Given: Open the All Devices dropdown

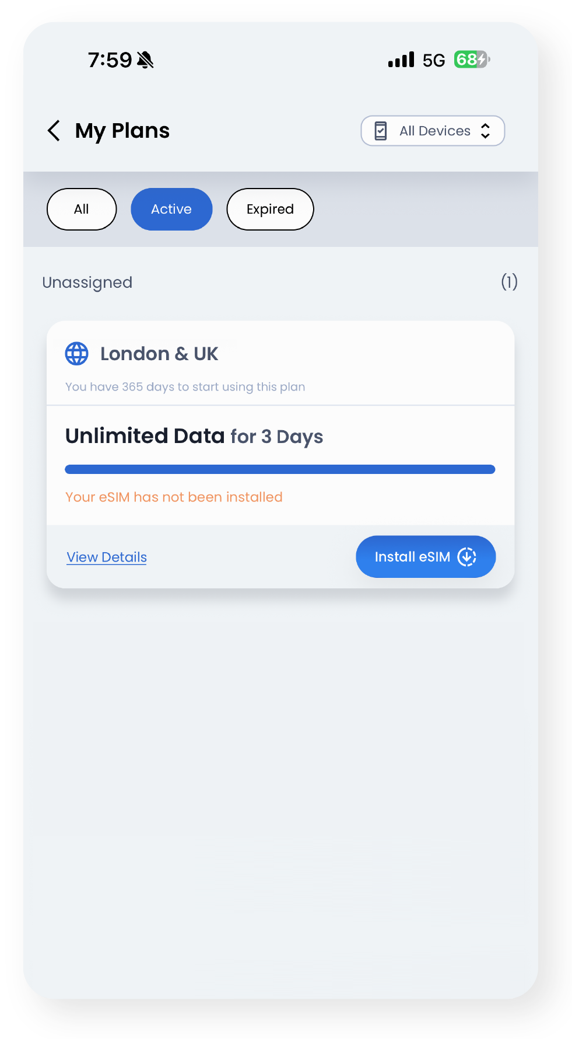Looking at the screenshot, I should [x=433, y=131].
